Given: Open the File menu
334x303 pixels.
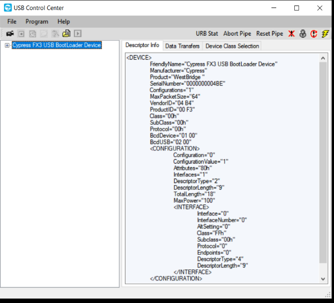Looking at the screenshot, I should point(12,22).
